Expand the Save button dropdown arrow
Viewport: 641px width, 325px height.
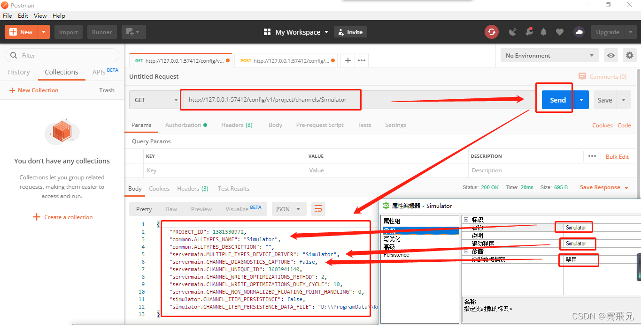coord(624,100)
